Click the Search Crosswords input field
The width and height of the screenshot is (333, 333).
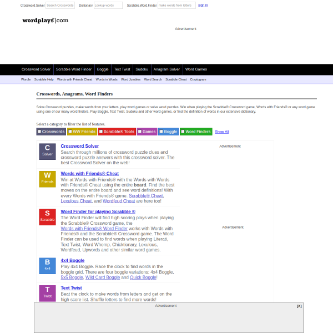pos(60,6)
